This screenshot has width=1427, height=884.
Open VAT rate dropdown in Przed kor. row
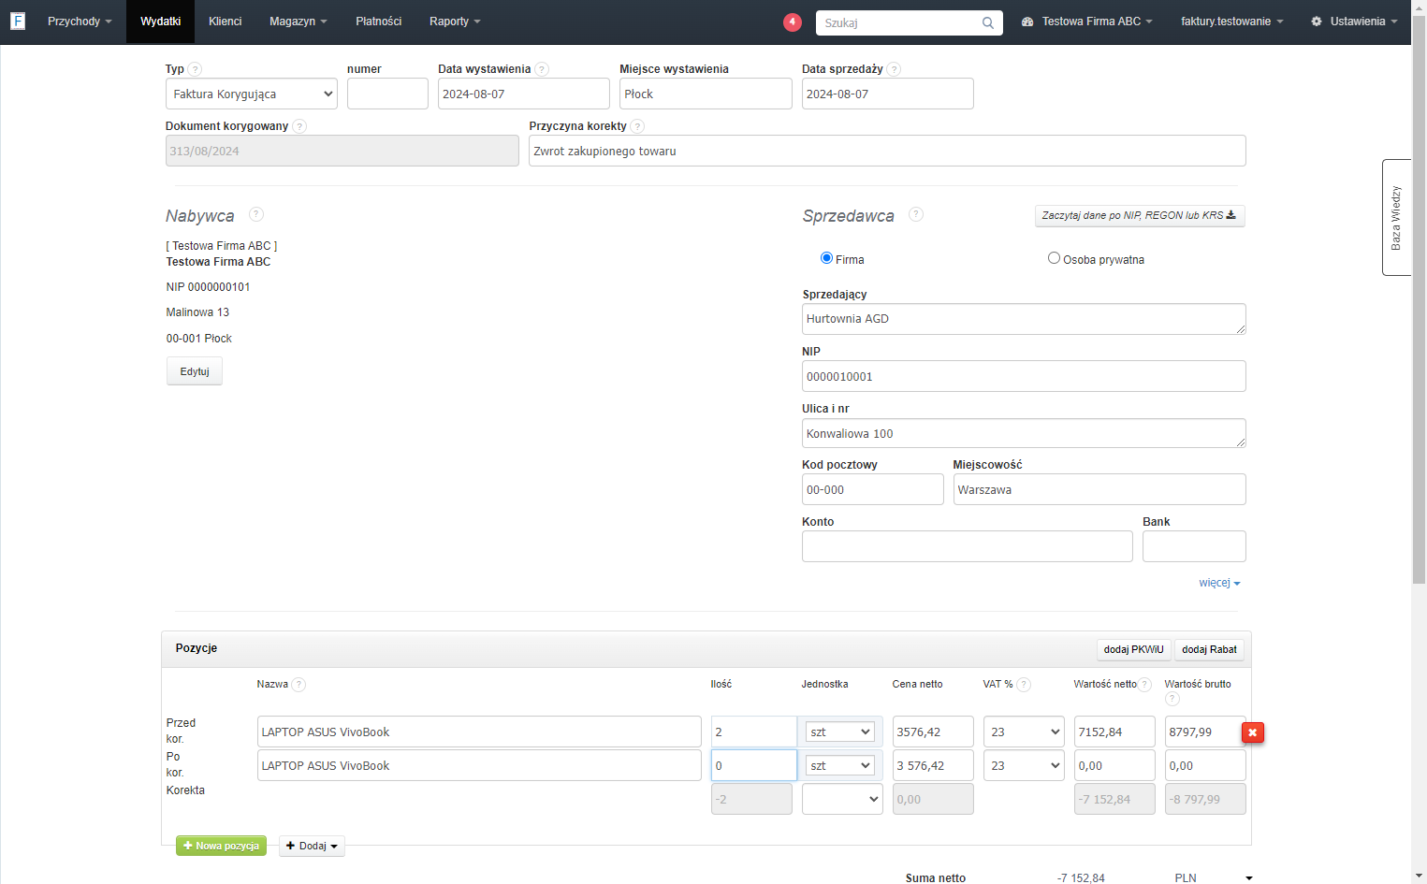pyautogui.click(x=1024, y=732)
